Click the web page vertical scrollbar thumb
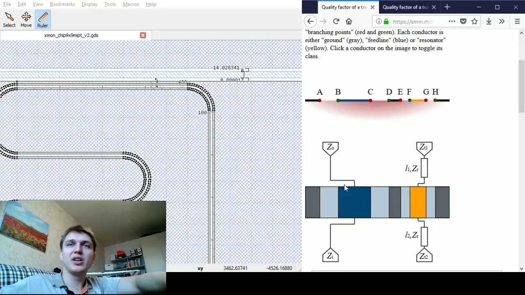Screen dimensions: 525x295 [521, 86]
